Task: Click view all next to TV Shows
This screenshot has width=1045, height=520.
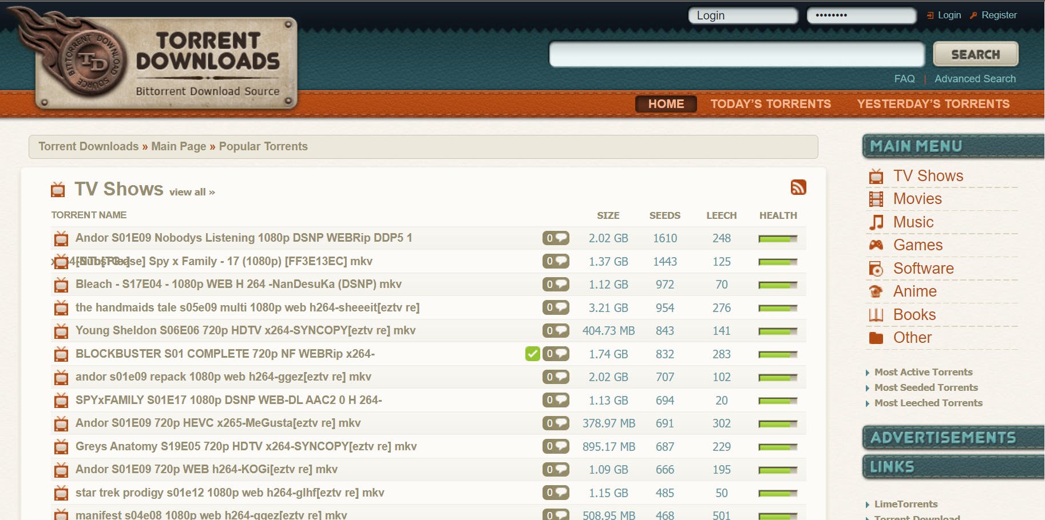Action: click(192, 193)
